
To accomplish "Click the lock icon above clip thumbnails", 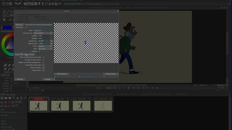I will pos(17,98).
